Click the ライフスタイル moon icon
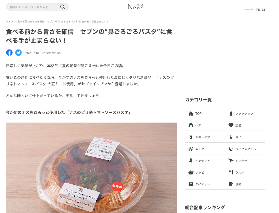 (231, 149)
